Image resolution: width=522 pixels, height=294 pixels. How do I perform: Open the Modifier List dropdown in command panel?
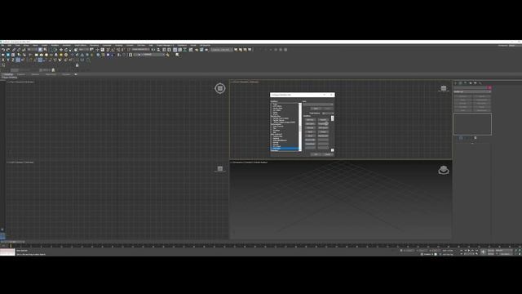[x=472, y=91]
